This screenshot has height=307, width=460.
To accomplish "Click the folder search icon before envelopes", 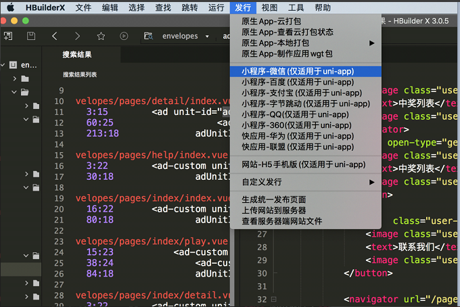I will [x=147, y=36].
